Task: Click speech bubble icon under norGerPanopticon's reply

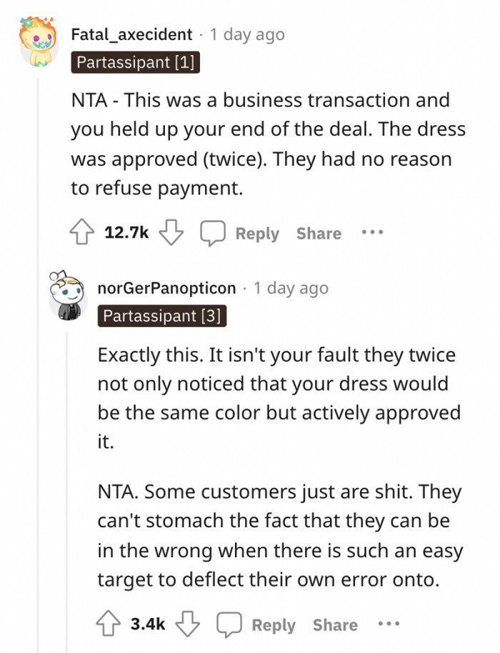Action: [x=230, y=624]
